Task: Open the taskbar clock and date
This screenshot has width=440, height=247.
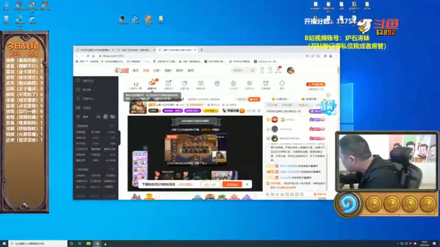Action: click(x=425, y=244)
